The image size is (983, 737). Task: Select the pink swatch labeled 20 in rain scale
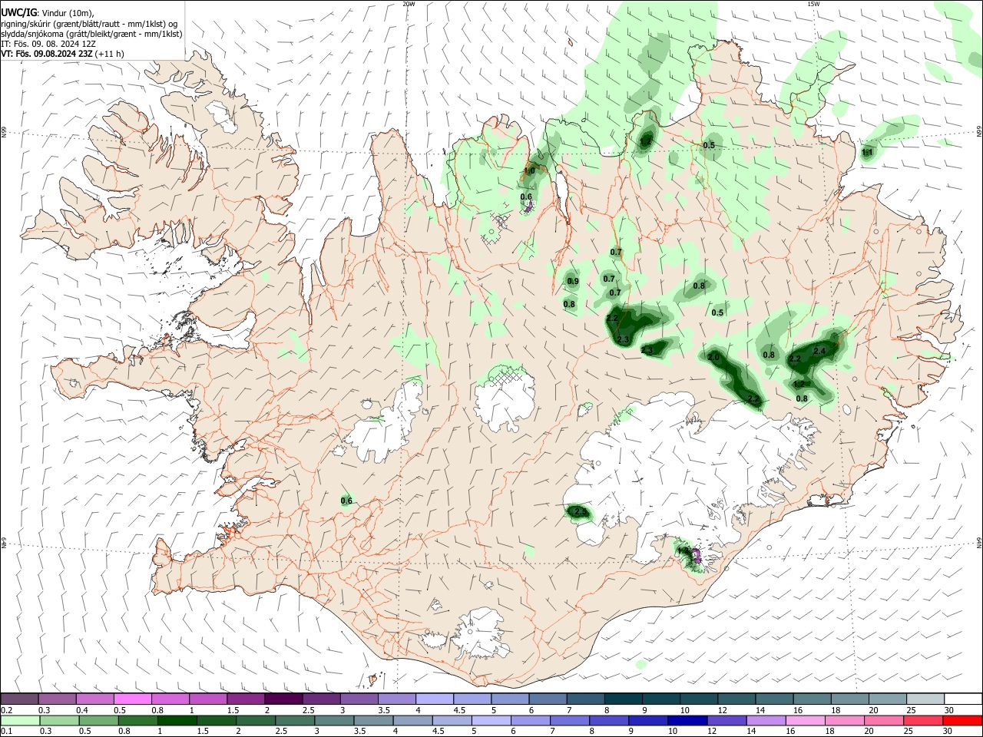[x=884, y=721]
